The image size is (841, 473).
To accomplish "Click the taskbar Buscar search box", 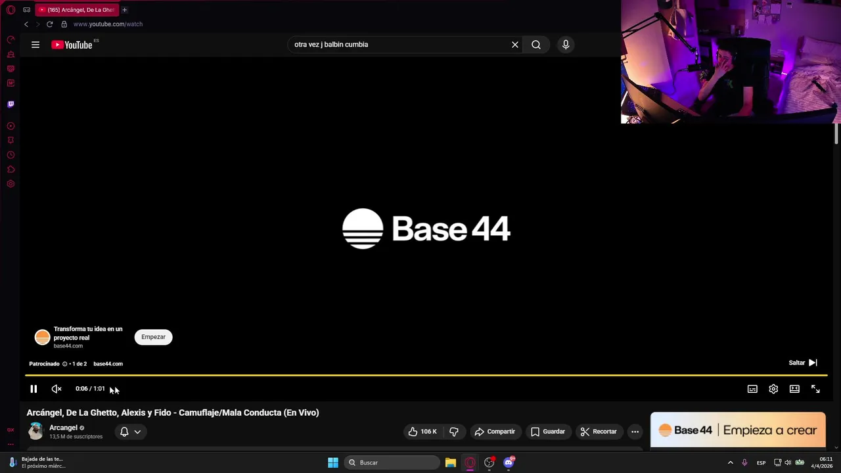I will [x=392, y=462].
